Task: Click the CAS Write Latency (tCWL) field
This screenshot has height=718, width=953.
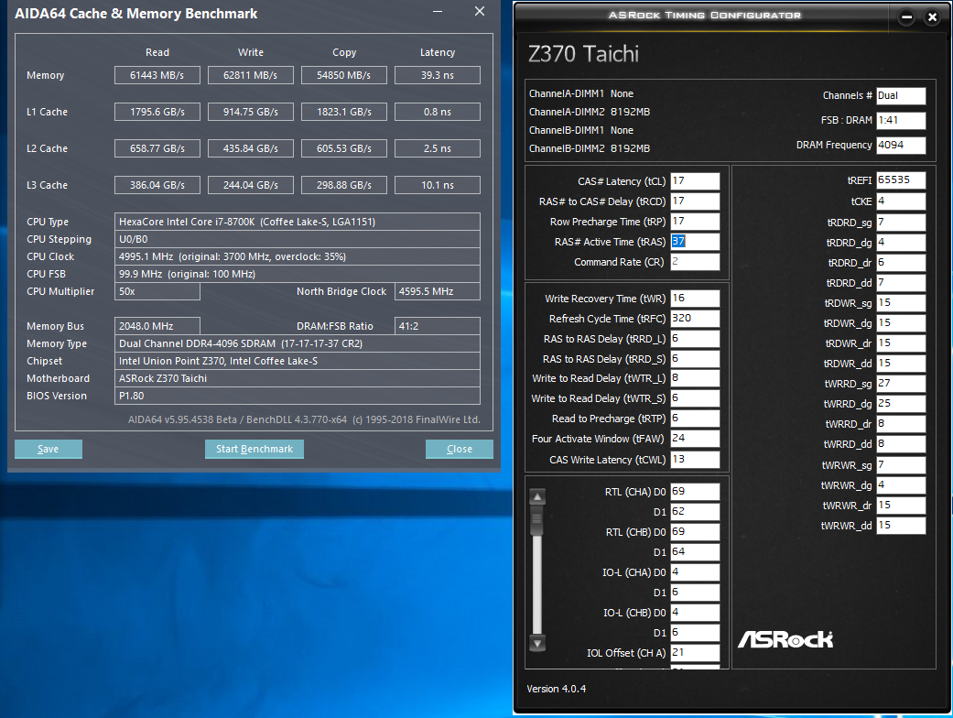Action: (695, 460)
